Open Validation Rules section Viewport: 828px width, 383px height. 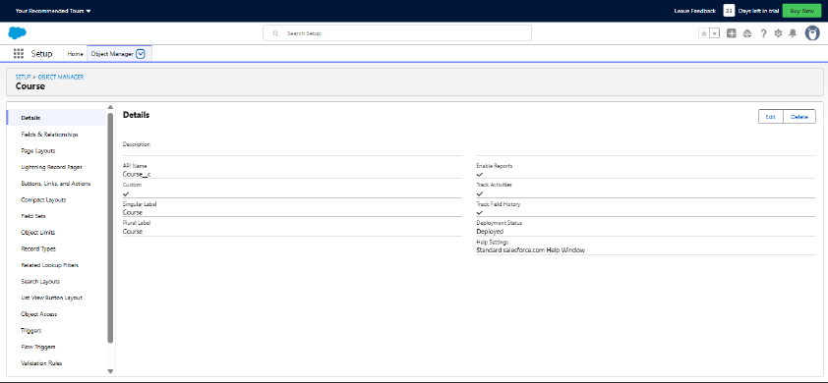coord(41,363)
